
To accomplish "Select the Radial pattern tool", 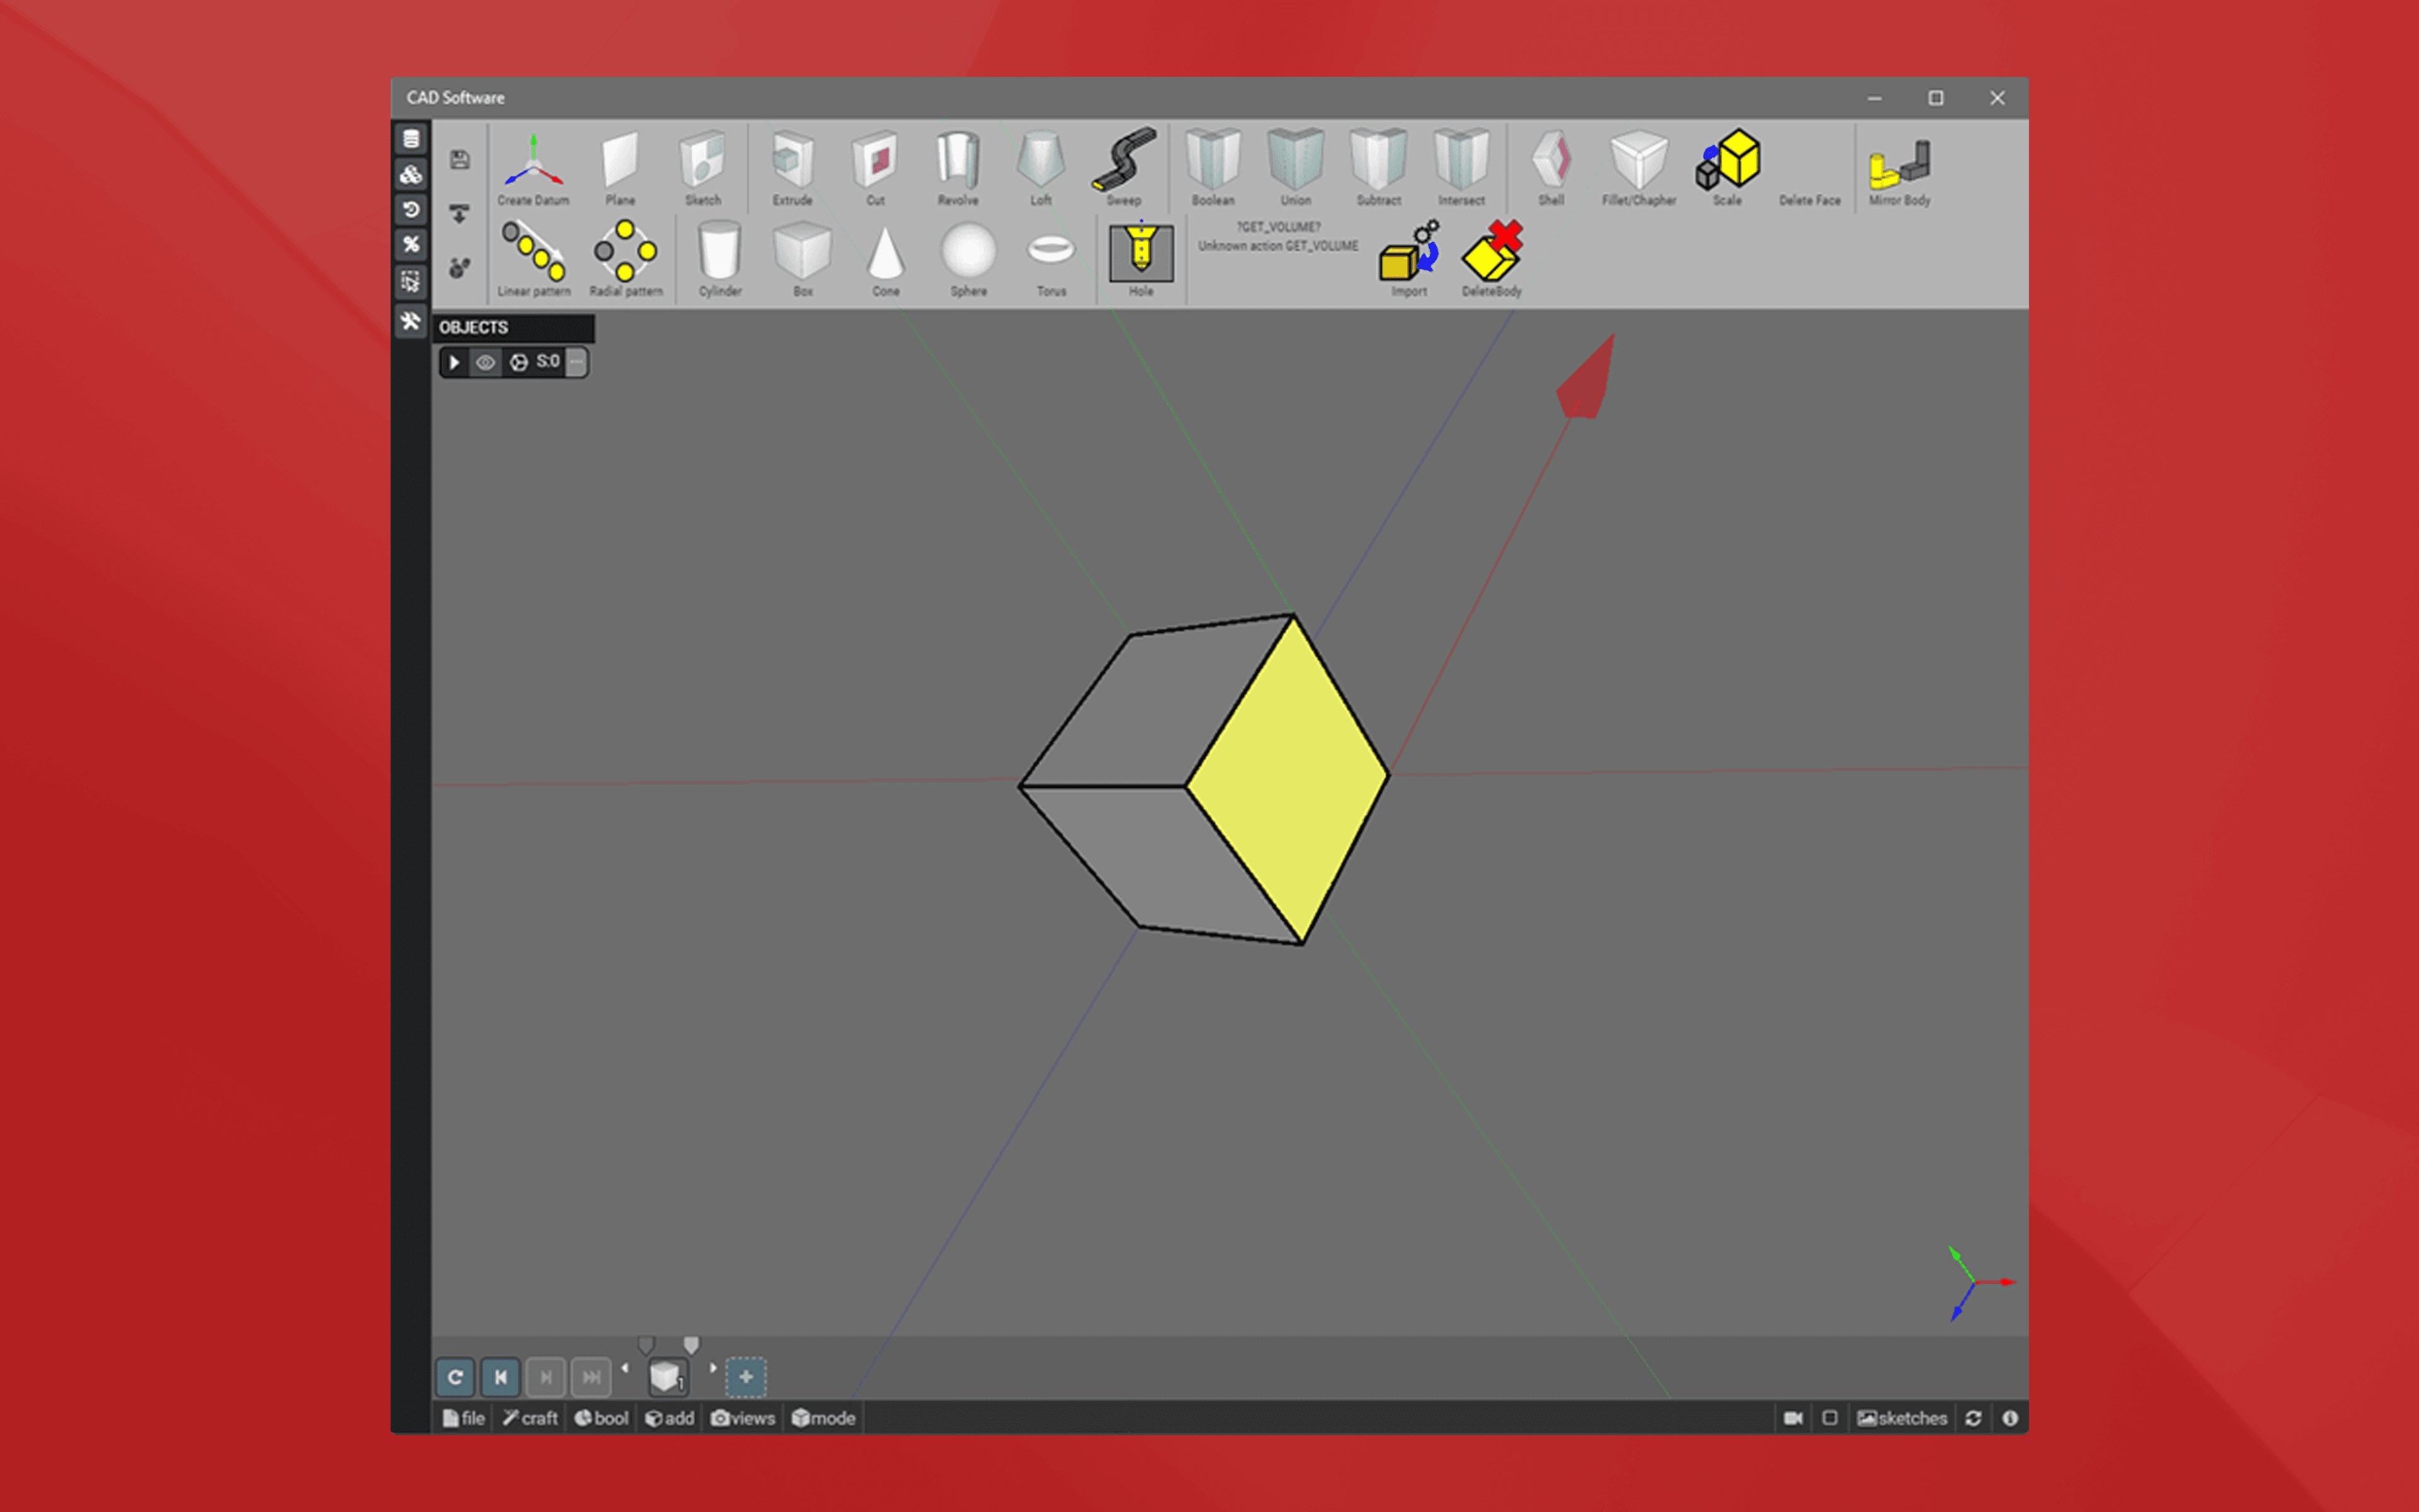I will [x=625, y=256].
